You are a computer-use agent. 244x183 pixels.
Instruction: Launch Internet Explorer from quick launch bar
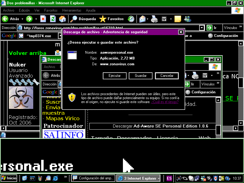point(56,178)
